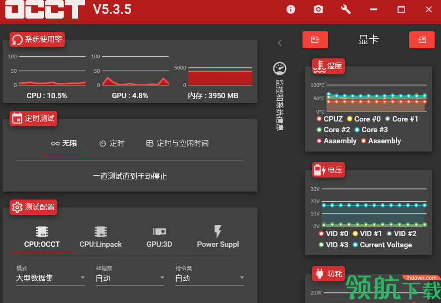This screenshot has height=303, width=441.
Task: Open settings with the wrench icon
Action: tap(345, 10)
